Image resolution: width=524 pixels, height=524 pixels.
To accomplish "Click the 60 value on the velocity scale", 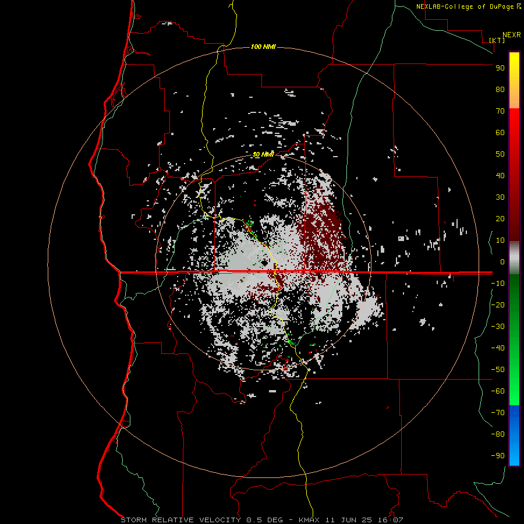I will click(500, 132).
